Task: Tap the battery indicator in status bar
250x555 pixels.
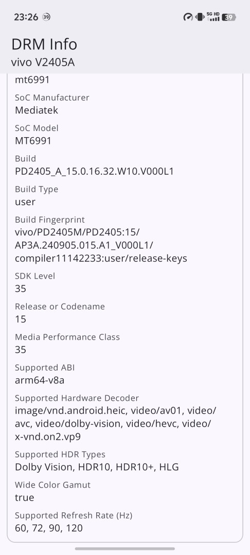Action: coord(229,17)
